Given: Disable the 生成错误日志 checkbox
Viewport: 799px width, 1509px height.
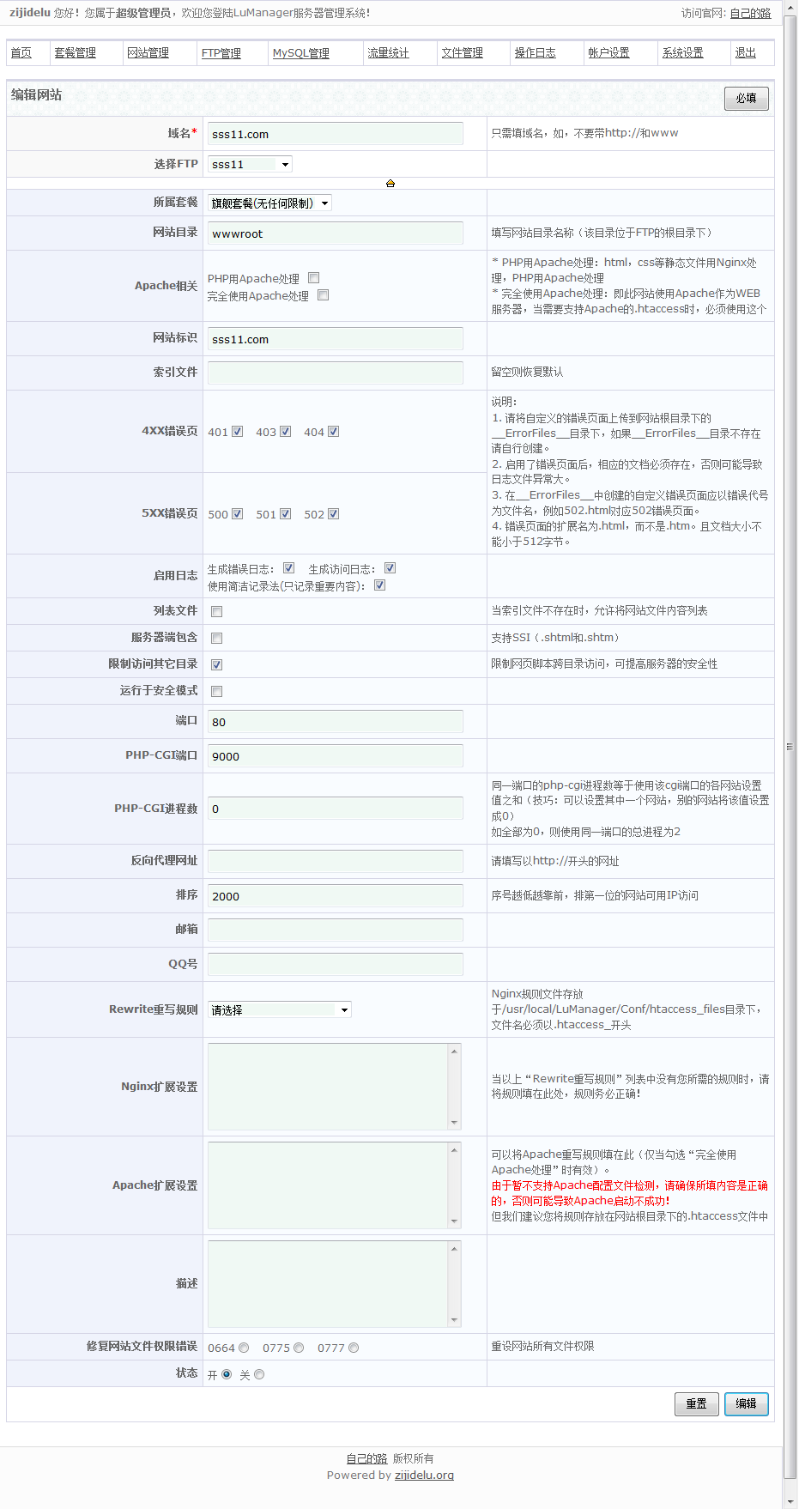Looking at the screenshot, I should pos(289,568).
